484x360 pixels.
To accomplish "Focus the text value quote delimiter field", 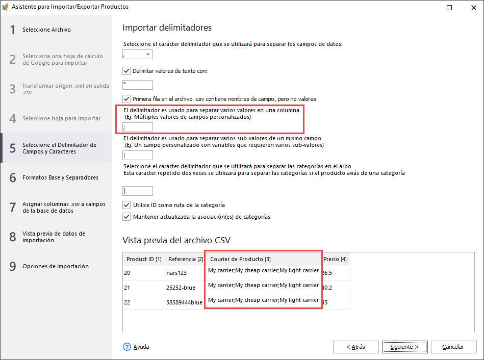I will click(138, 85).
